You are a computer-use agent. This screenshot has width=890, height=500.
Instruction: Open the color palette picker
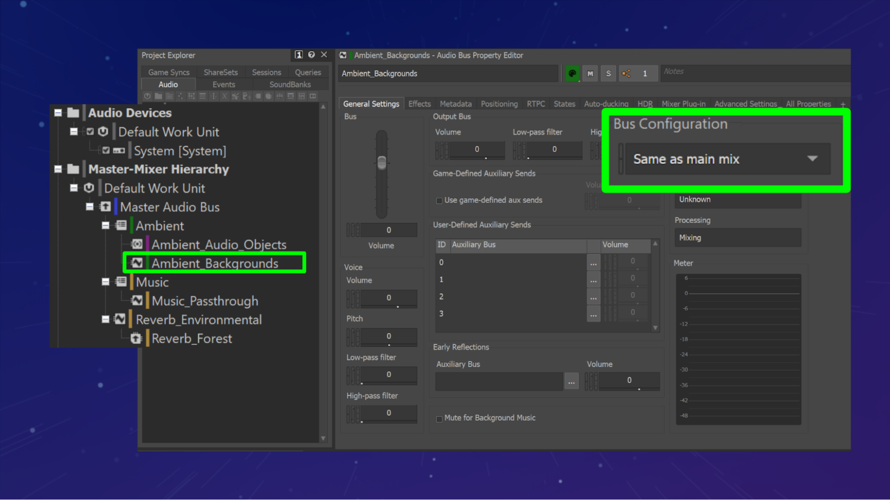click(x=572, y=73)
